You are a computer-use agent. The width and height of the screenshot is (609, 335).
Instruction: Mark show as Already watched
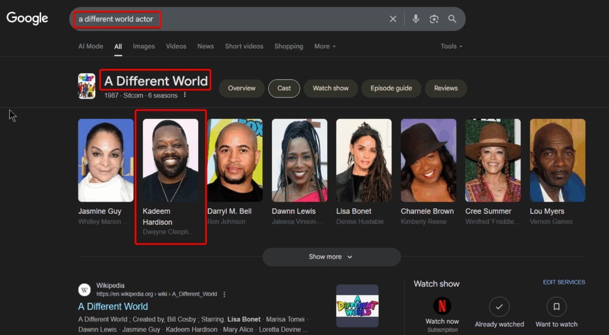[499, 306]
